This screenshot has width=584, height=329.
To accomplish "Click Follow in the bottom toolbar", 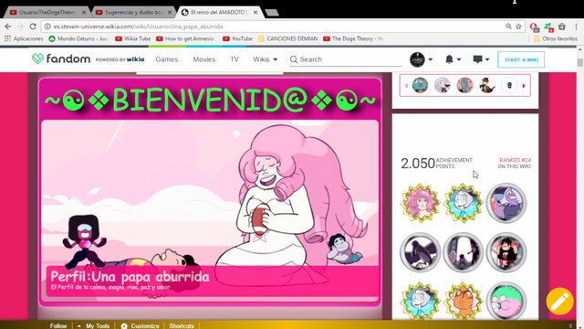I will (58, 325).
